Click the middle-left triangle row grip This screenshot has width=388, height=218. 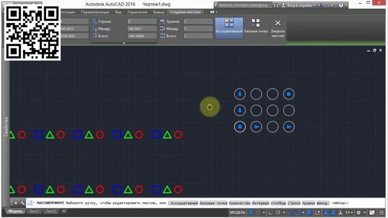tap(240, 110)
